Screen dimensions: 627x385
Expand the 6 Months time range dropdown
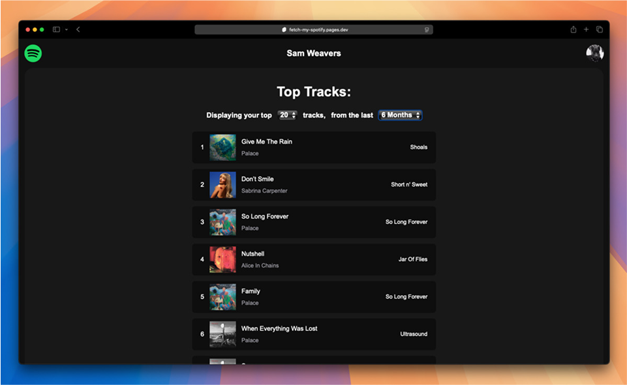click(401, 115)
